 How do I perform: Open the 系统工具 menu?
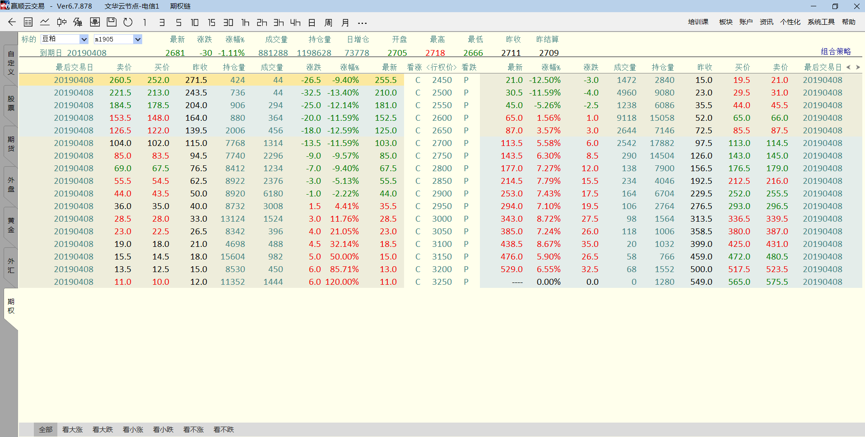pyautogui.click(x=821, y=22)
